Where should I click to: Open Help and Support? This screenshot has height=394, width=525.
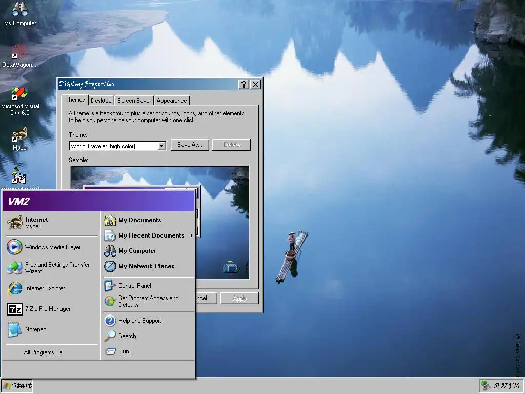[149, 321]
